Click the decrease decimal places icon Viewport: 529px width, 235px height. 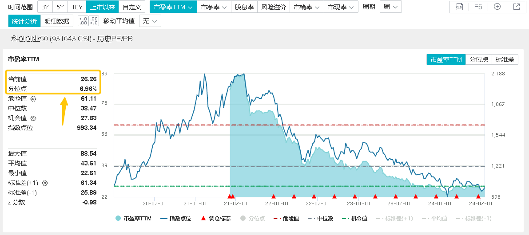tap(83, 21)
